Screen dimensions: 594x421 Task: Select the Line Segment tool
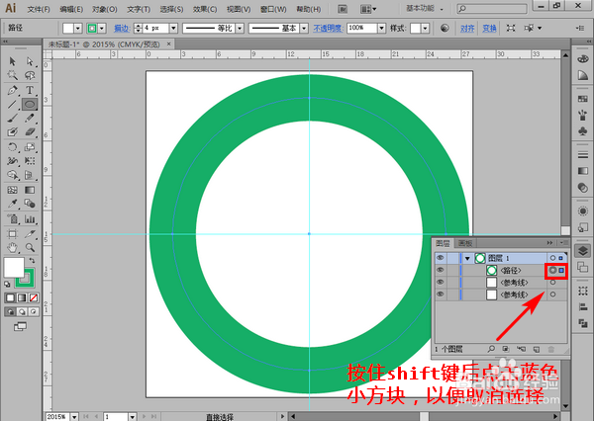(x=13, y=104)
